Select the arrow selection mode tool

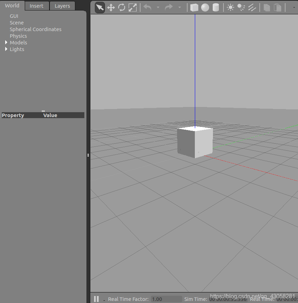[100, 8]
